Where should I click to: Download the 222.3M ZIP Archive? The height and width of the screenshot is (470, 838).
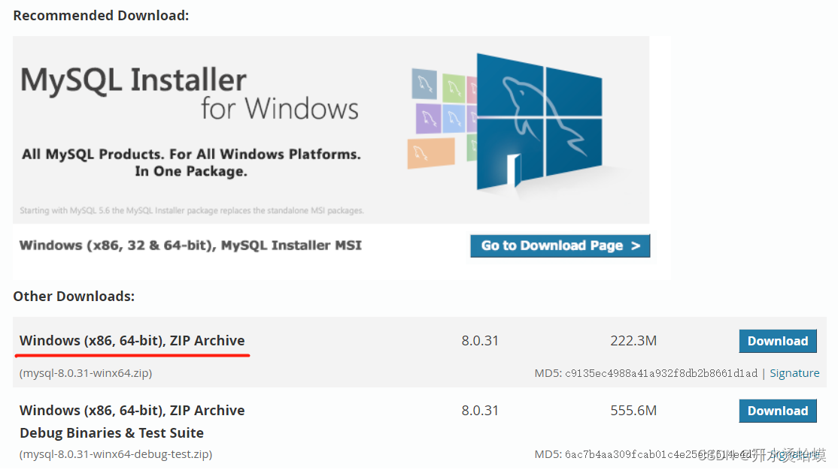pos(777,341)
